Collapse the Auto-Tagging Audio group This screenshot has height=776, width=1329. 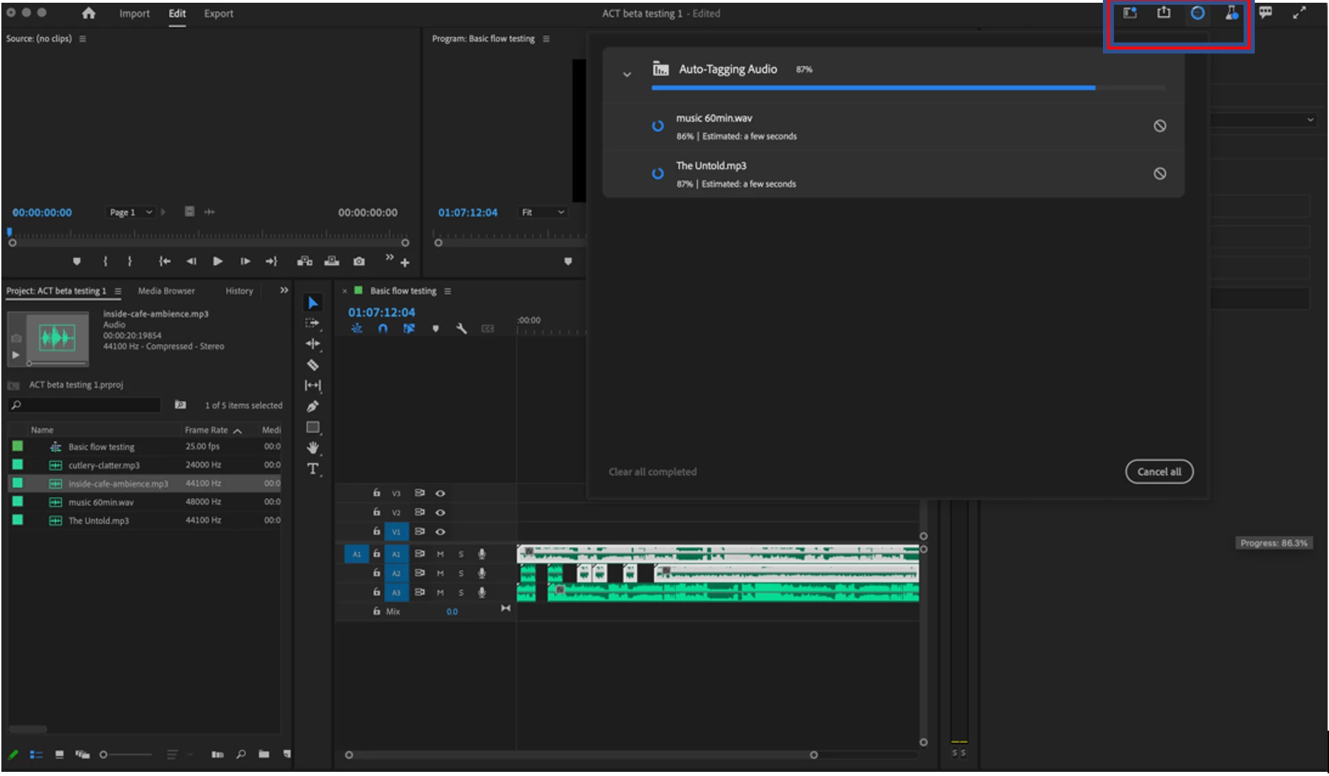(x=627, y=73)
